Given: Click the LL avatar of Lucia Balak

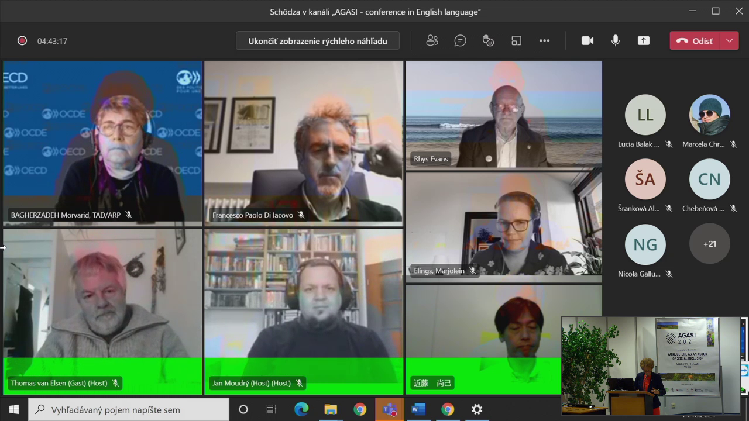Looking at the screenshot, I should 645,115.
